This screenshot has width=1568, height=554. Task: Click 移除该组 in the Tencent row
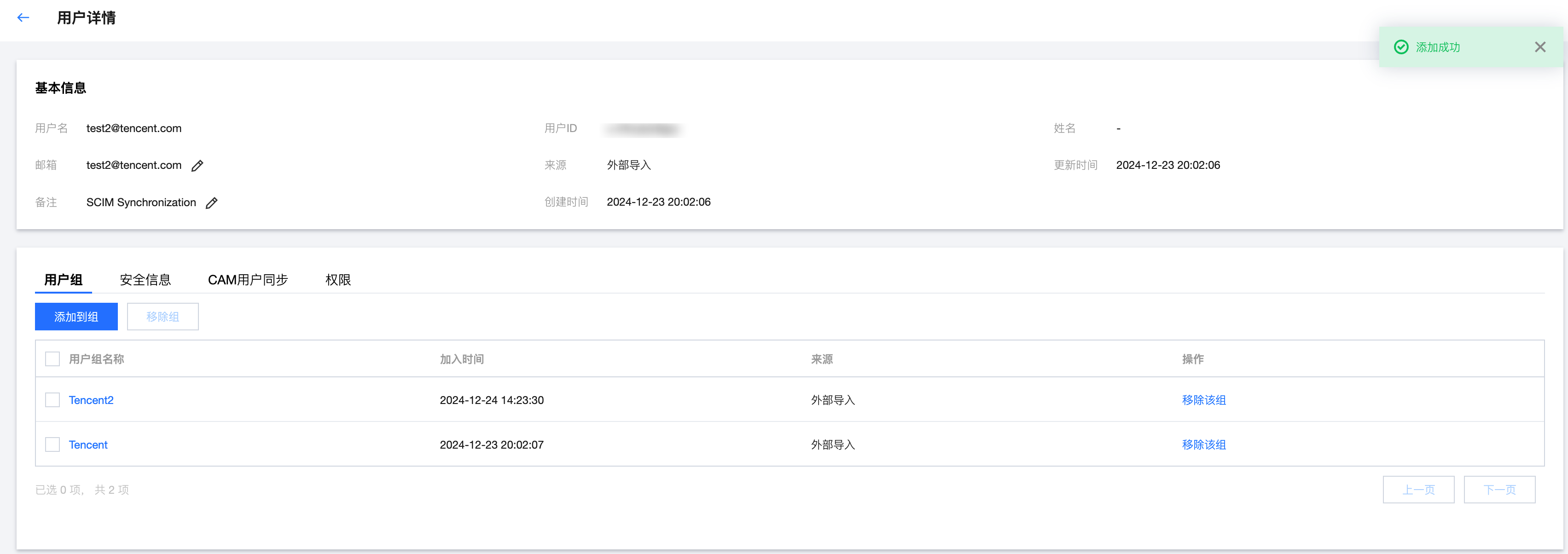pos(1203,444)
